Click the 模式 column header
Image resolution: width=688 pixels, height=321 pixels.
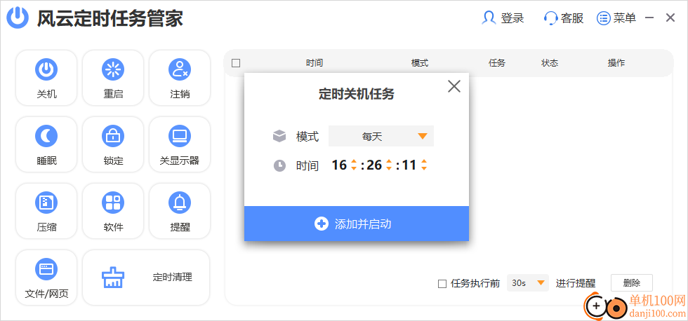[x=420, y=63]
